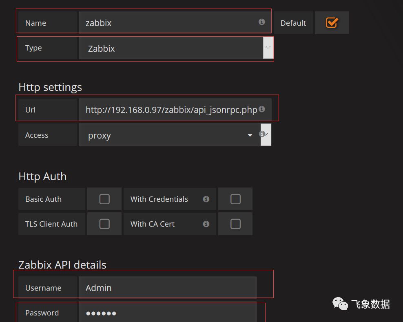Click the Basic Auth label
This screenshot has height=322, width=403.
click(x=43, y=199)
